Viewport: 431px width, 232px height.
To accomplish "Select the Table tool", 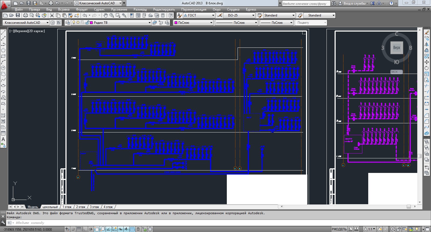I will (x=3, y=133).
